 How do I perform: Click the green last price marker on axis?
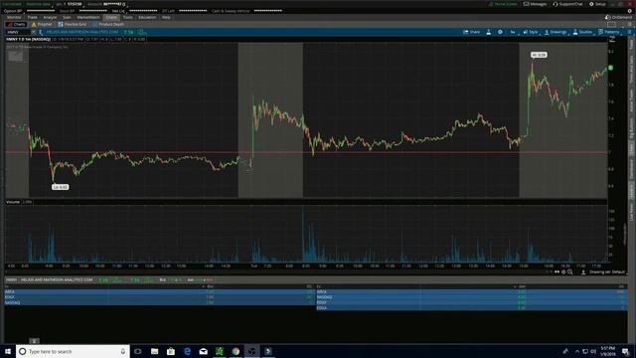coord(610,68)
